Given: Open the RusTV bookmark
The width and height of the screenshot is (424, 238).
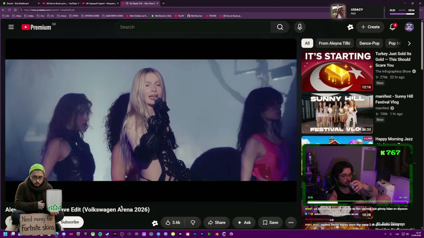Looking at the screenshot, I should pos(179,16).
